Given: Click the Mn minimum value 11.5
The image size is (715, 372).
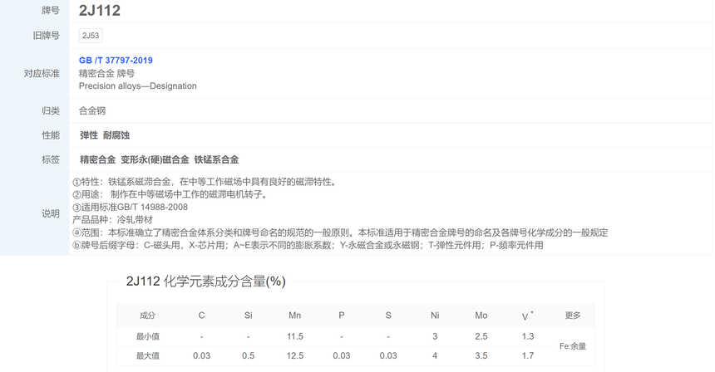Looking at the screenshot, I should [295, 336].
